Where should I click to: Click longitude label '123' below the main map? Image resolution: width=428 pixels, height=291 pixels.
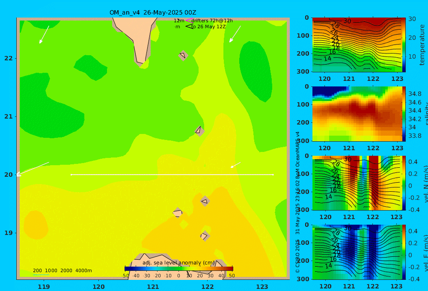(262, 287)
